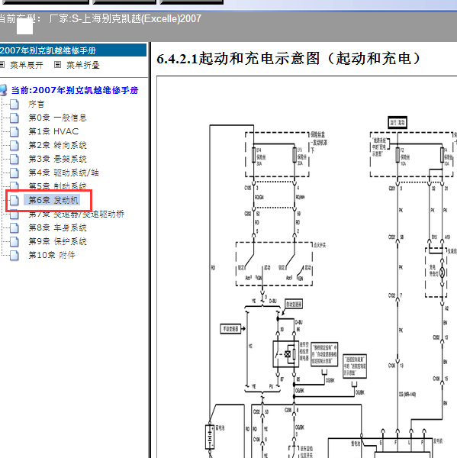Click the root manual computer icon
The width and height of the screenshot is (457, 458).
3,90
